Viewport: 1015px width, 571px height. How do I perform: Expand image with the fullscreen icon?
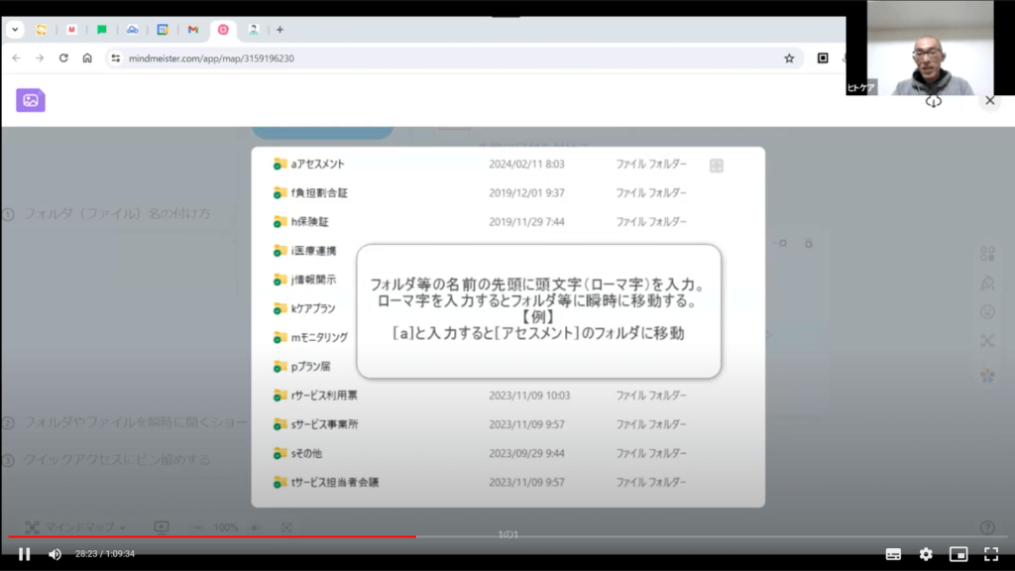[x=717, y=166]
